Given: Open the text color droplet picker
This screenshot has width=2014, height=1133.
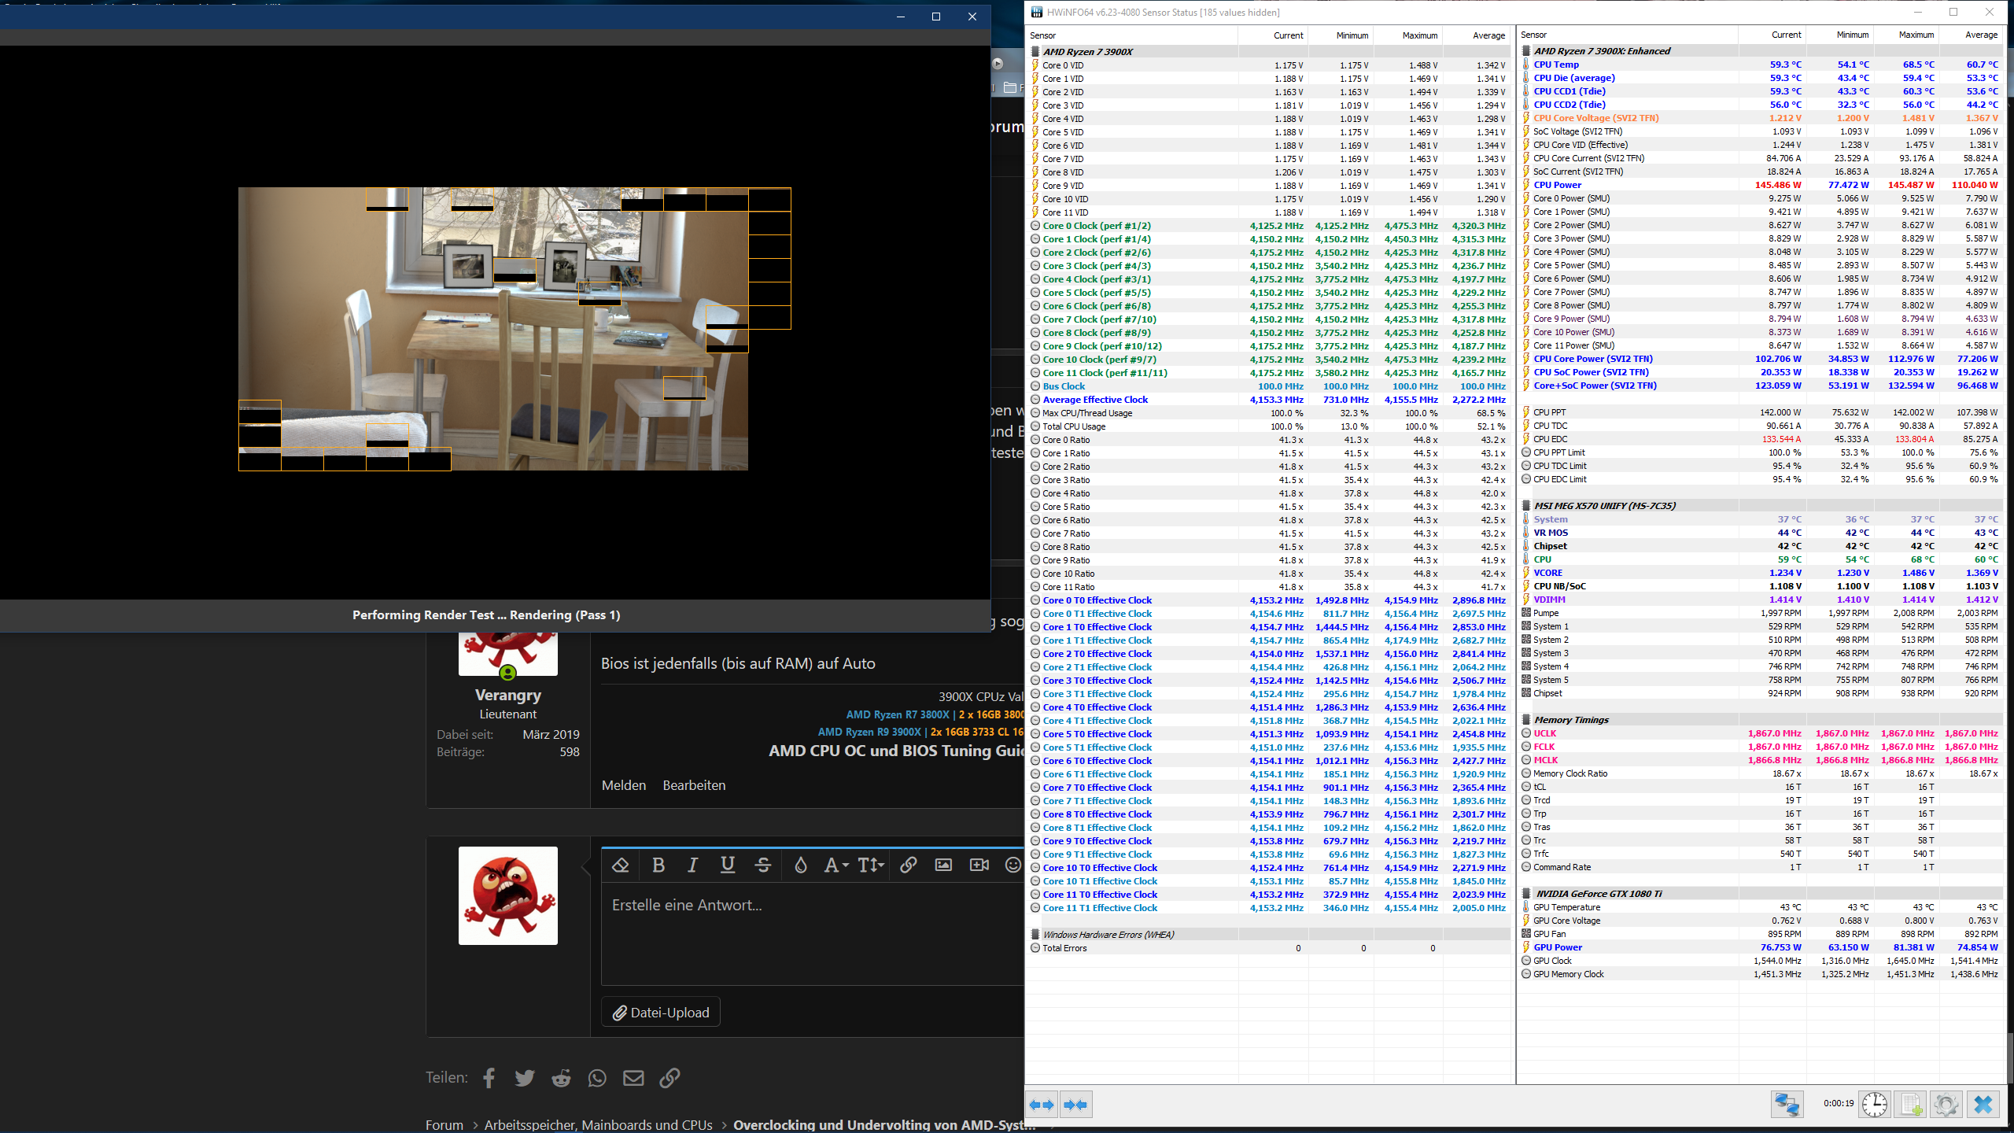Looking at the screenshot, I should [801, 865].
